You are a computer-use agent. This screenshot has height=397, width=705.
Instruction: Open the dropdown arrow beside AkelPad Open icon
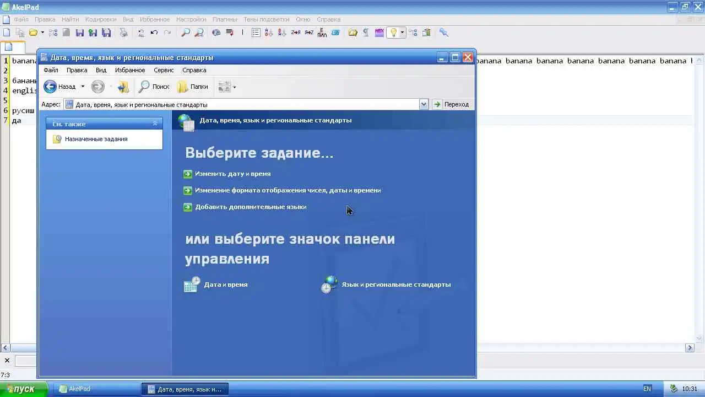42,33
